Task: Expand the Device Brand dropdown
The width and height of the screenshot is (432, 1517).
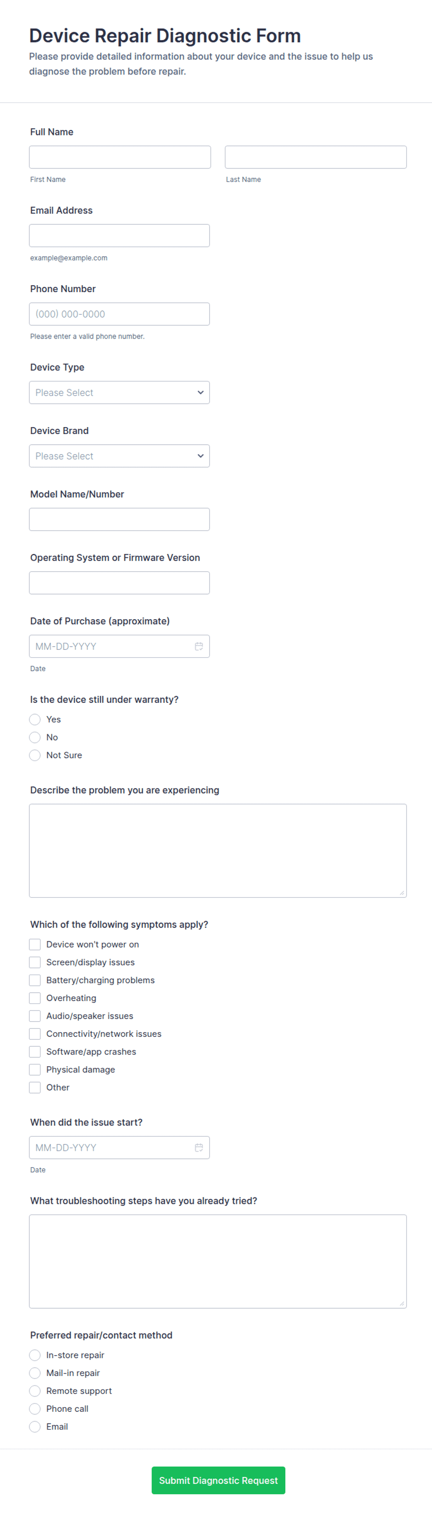Action: (119, 456)
